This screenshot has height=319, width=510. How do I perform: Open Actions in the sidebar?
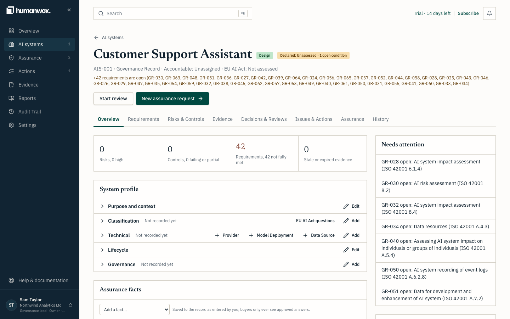click(40, 71)
